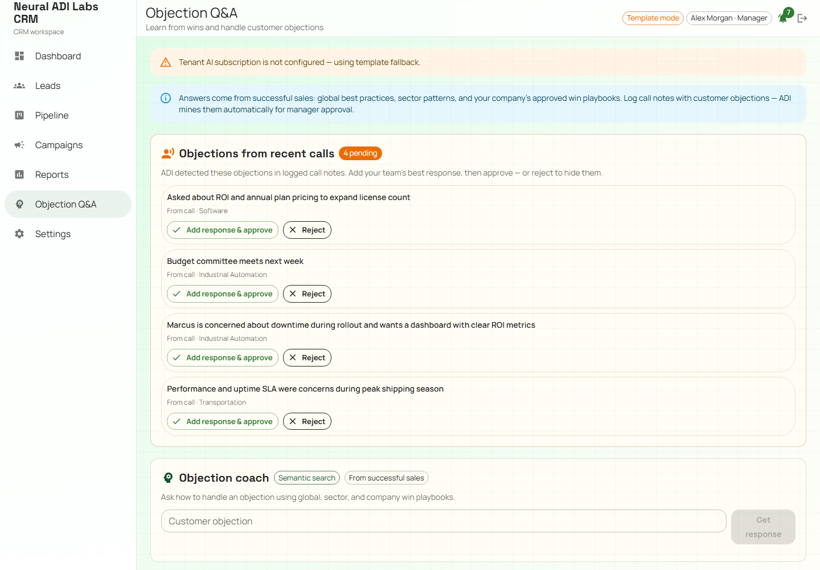Navigate to Campaigns
Screen dimensions: 820x570
coord(68,145)
